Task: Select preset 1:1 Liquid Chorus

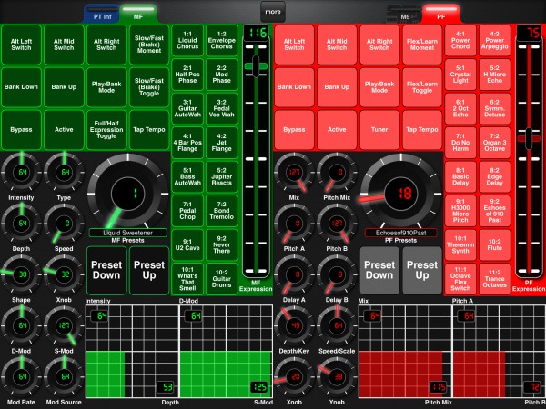Action: pyautogui.click(x=187, y=40)
